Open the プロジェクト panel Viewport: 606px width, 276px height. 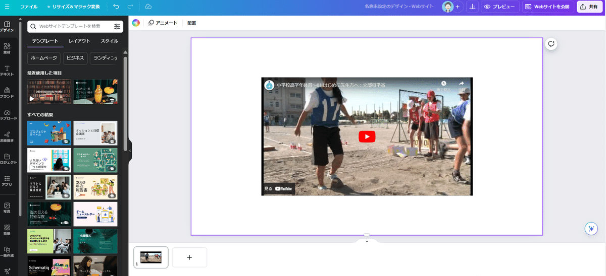(7, 159)
